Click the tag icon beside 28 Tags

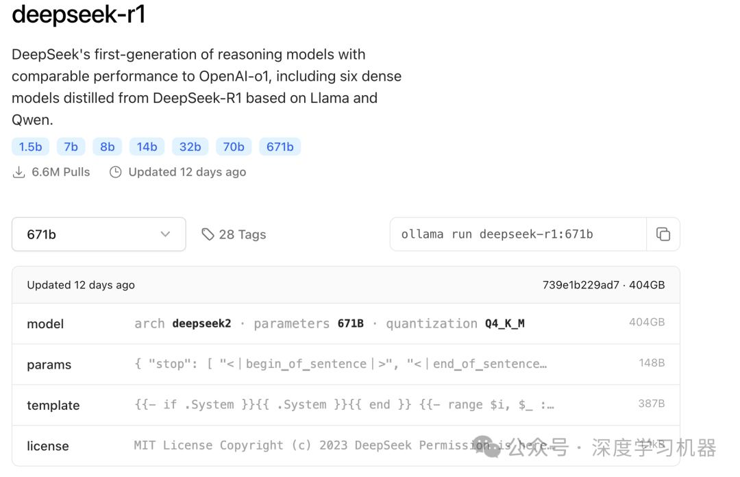click(x=208, y=234)
